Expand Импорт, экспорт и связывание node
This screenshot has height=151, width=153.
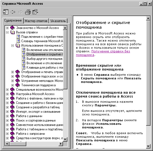pyautogui.click(x=7, y=112)
